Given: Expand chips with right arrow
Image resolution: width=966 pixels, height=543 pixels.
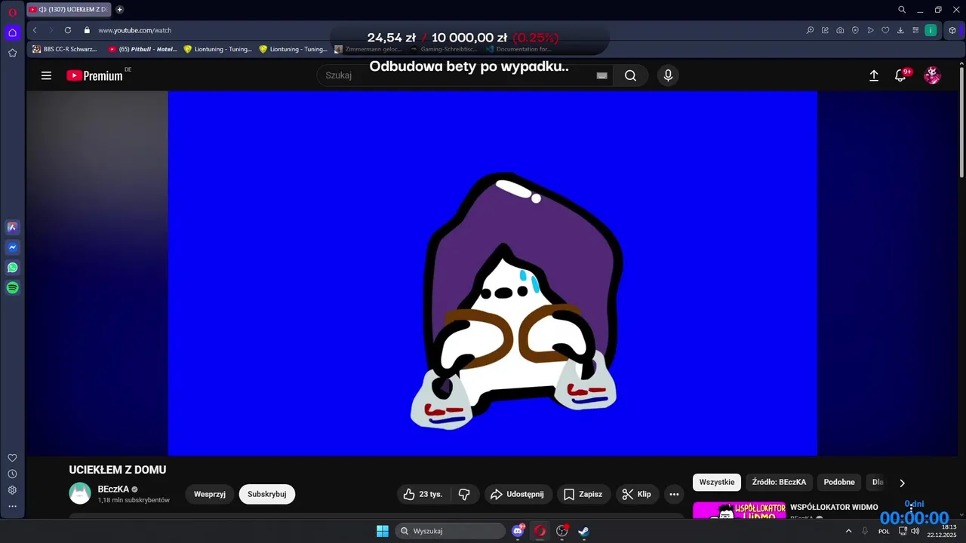Looking at the screenshot, I should (902, 483).
